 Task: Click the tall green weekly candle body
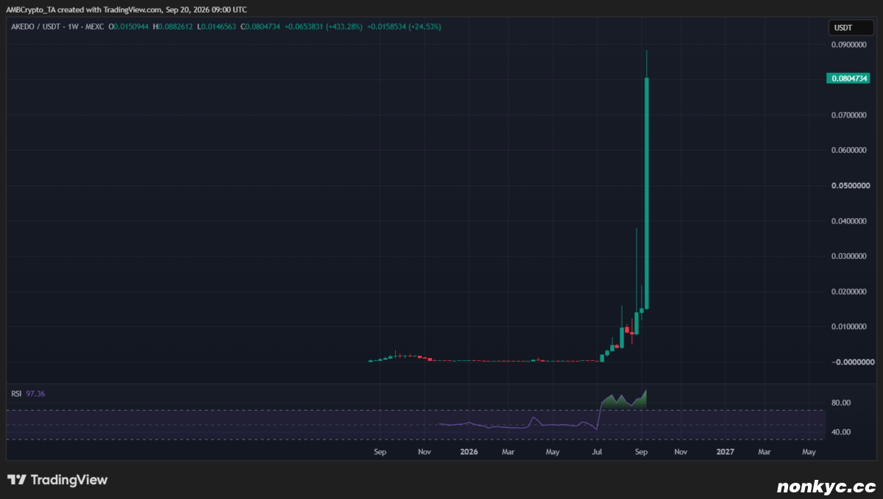[646, 193]
